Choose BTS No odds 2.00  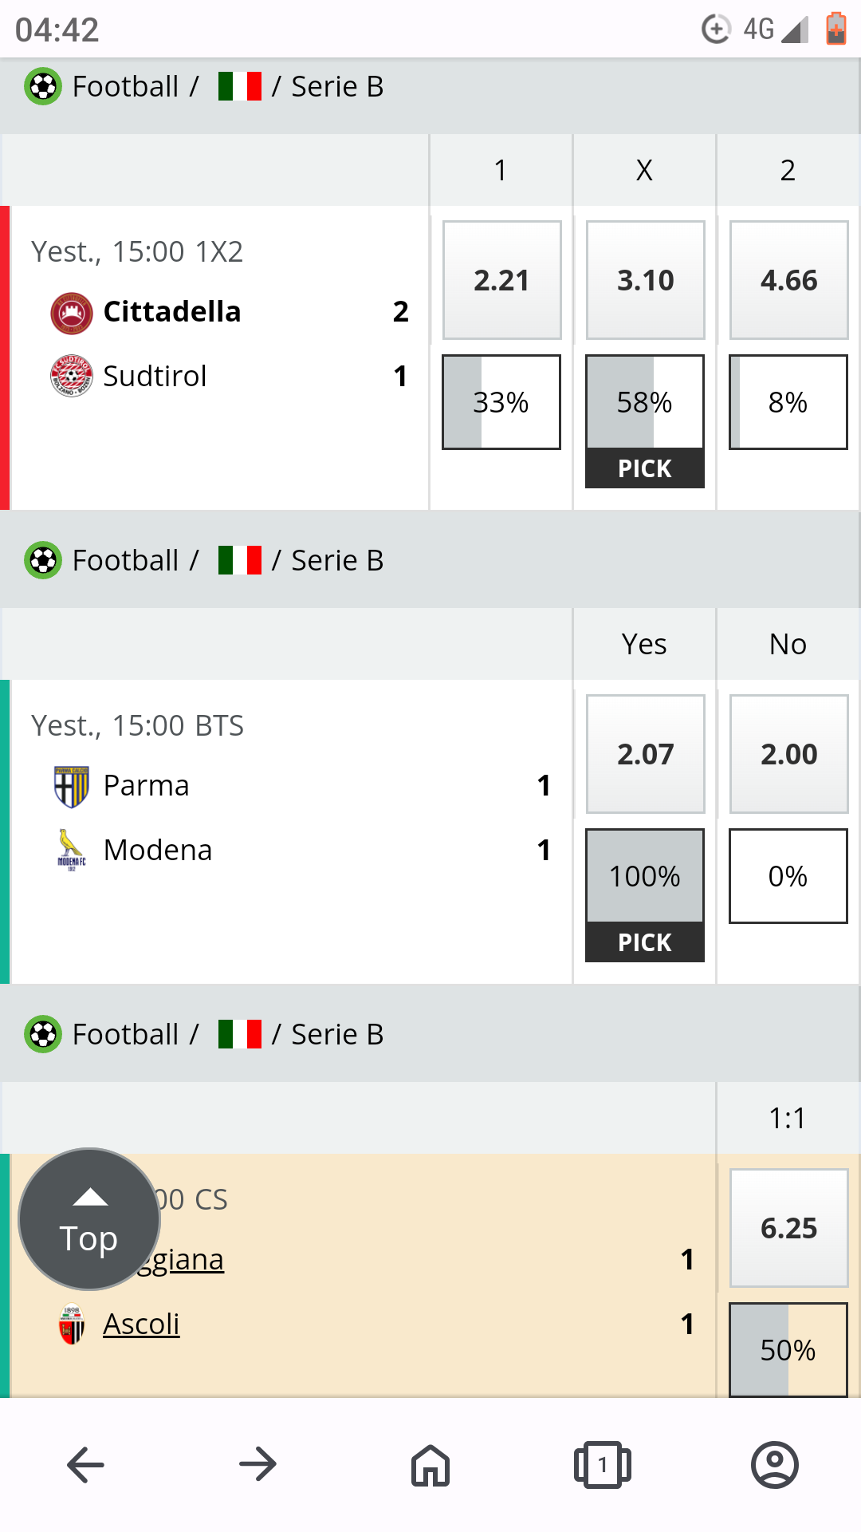click(788, 754)
